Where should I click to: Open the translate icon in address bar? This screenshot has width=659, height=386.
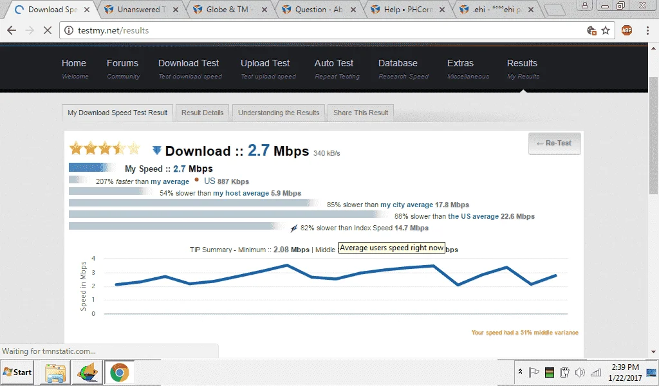[x=591, y=30]
